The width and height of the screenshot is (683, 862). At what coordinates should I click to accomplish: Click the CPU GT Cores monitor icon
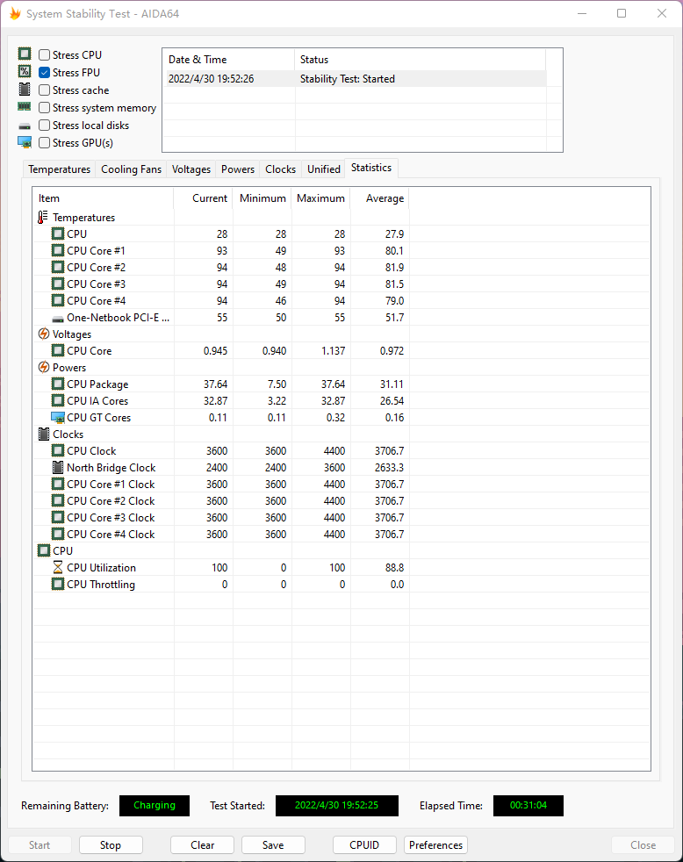click(x=58, y=418)
